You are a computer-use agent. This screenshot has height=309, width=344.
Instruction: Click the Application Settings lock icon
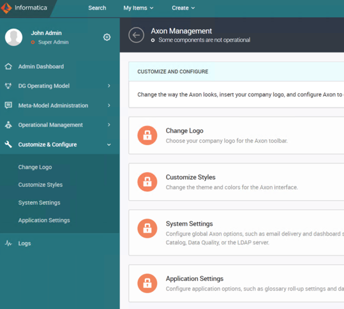tap(147, 284)
